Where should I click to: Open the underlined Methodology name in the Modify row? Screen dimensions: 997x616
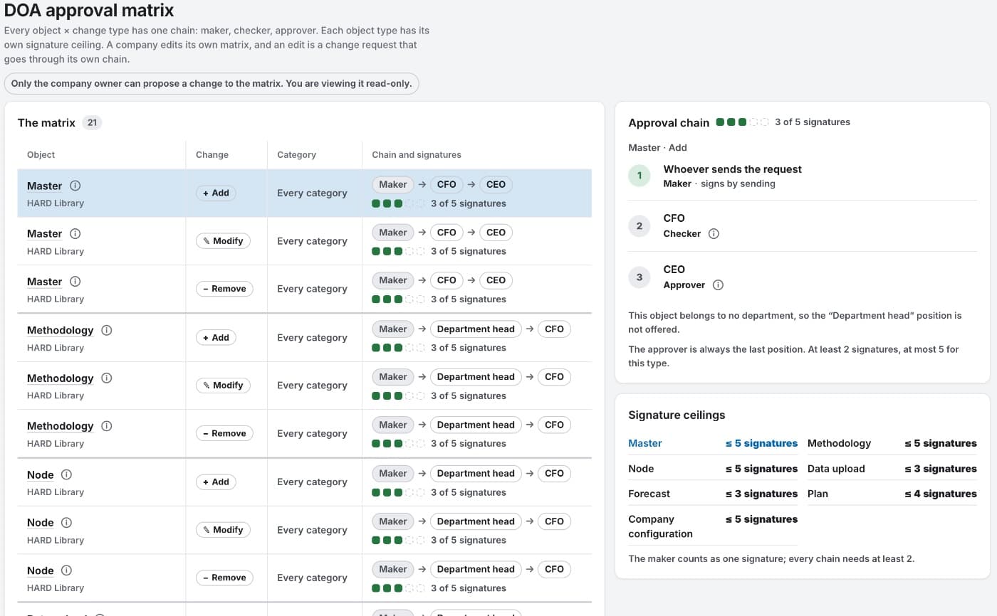(x=60, y=378)
